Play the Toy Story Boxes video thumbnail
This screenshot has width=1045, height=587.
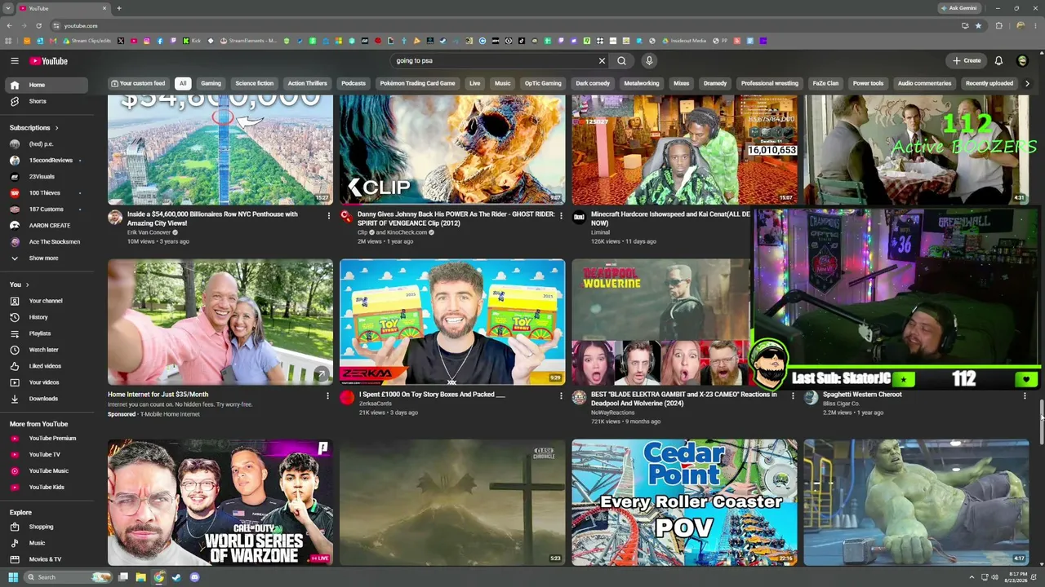pyautogui.click(x=452, y=322)
